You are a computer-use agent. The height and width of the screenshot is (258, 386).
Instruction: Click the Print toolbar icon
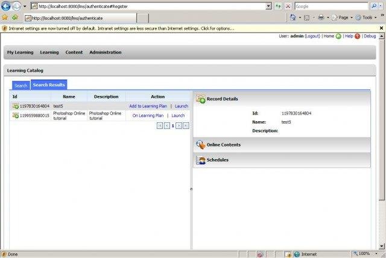(321, 17)
